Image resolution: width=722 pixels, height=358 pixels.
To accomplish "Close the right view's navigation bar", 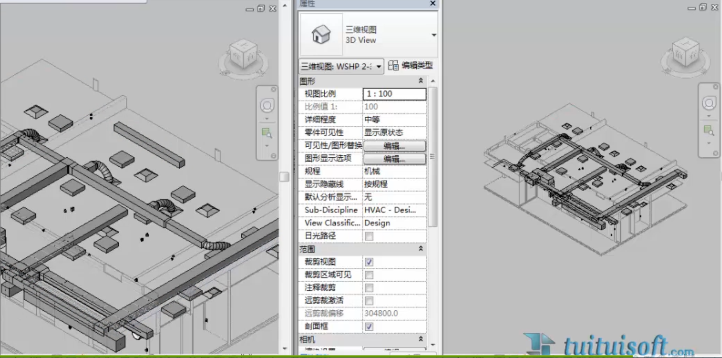I will 715,87.
